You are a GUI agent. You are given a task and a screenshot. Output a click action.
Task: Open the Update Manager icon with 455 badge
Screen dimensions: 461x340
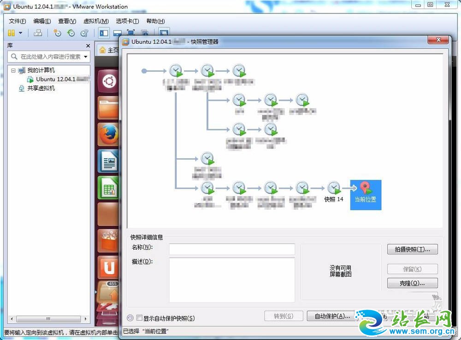click(108, 293)
